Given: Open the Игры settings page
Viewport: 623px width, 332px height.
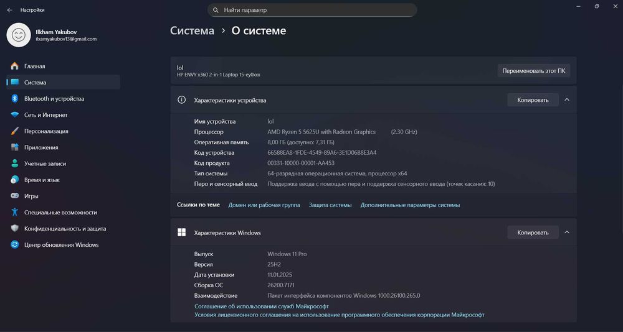Looking at the screenshot, I should 64,196.
